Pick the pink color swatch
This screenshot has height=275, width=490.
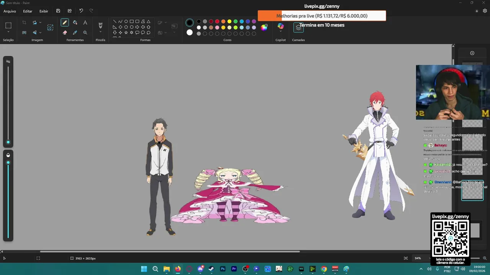[217, 27]
